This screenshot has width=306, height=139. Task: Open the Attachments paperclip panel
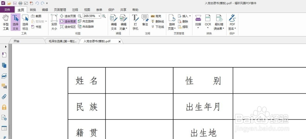(x=4, y=96)
